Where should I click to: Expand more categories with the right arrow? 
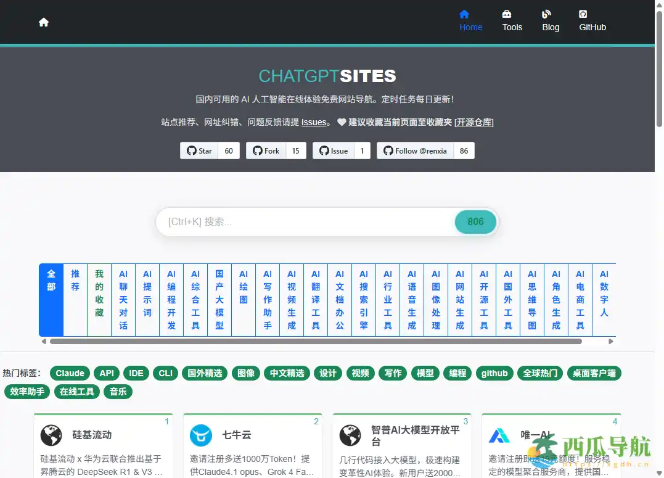tap(611, 341)
